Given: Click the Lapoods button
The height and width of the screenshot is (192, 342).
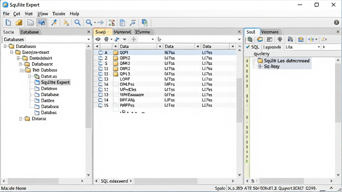Looking at the screenshot, I should coord(272,47).
